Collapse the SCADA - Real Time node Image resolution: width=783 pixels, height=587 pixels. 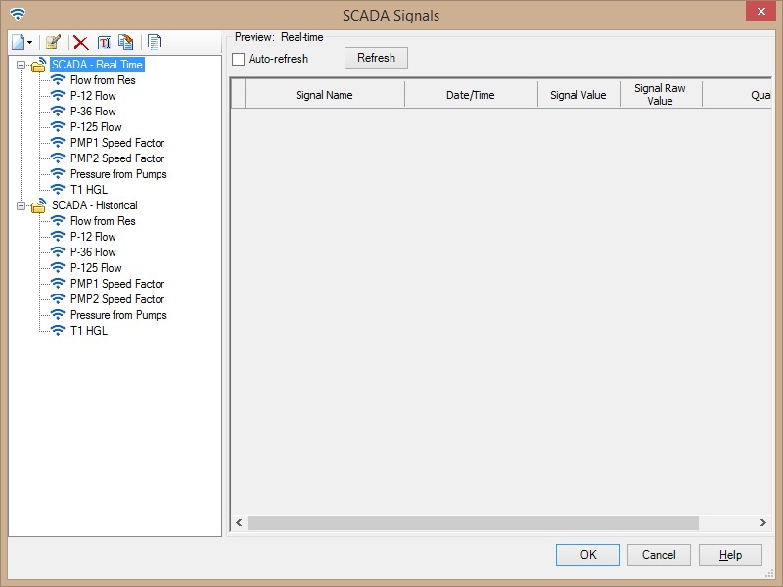tap(21, 65)
